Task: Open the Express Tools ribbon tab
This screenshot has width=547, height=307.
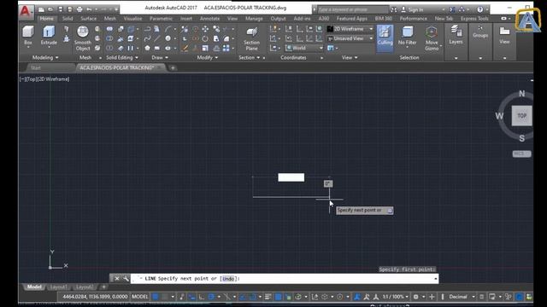Action: tap(474, 19)
